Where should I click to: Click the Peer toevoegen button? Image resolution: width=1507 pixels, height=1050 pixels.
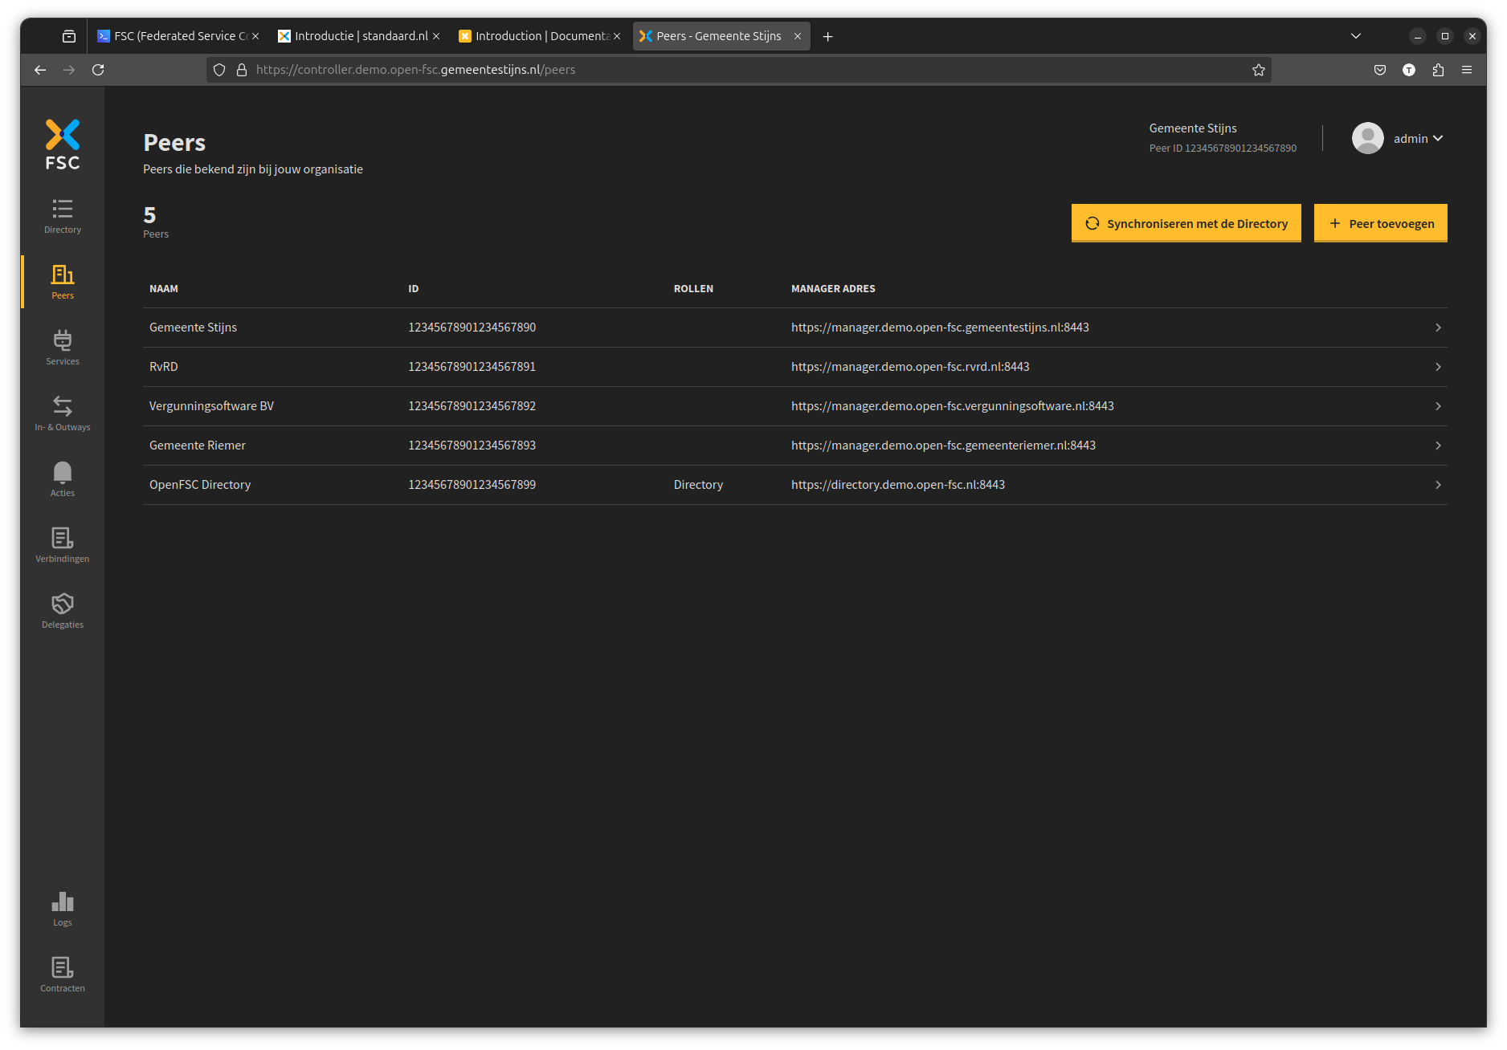click(x=1380, y=223)
